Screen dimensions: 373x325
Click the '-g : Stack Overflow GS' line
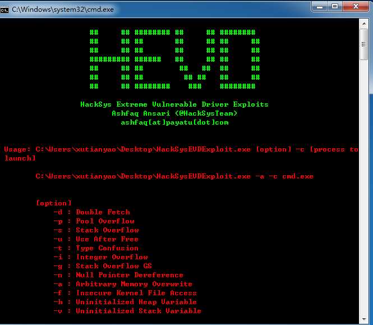(103, 266)
